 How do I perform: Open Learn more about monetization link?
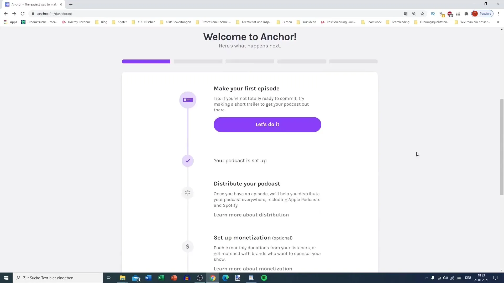253,269
